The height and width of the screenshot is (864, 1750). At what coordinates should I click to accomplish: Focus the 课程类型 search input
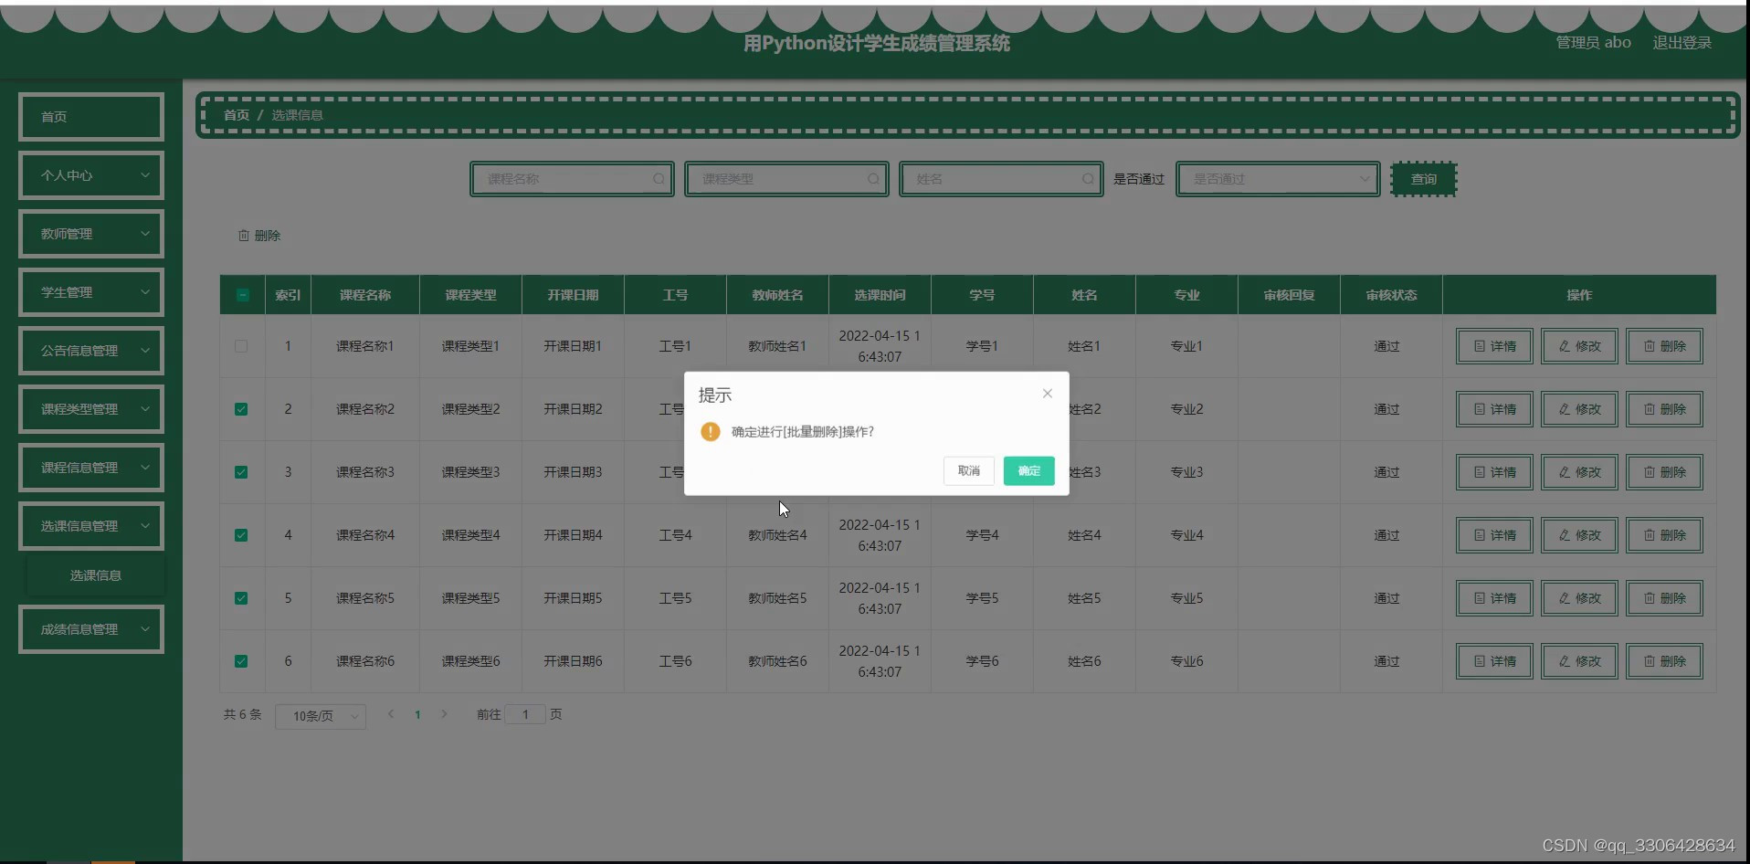[x=786, y=179]
